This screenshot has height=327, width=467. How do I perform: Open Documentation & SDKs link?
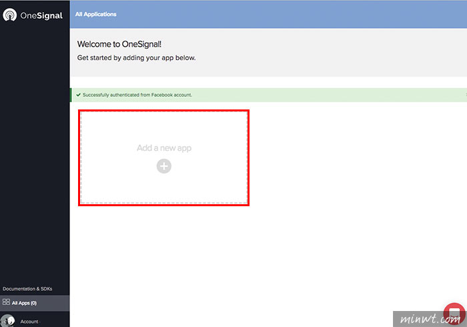click(x=27, y=288)
